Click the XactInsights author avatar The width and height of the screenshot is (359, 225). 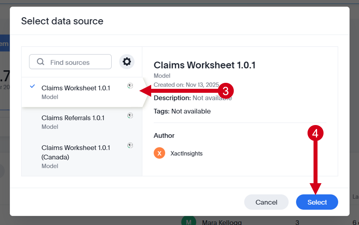(159, 153)
